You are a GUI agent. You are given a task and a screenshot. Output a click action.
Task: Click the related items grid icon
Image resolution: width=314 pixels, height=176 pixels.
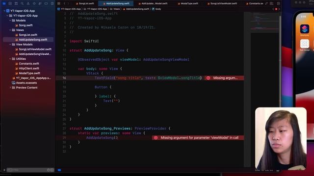59,3
